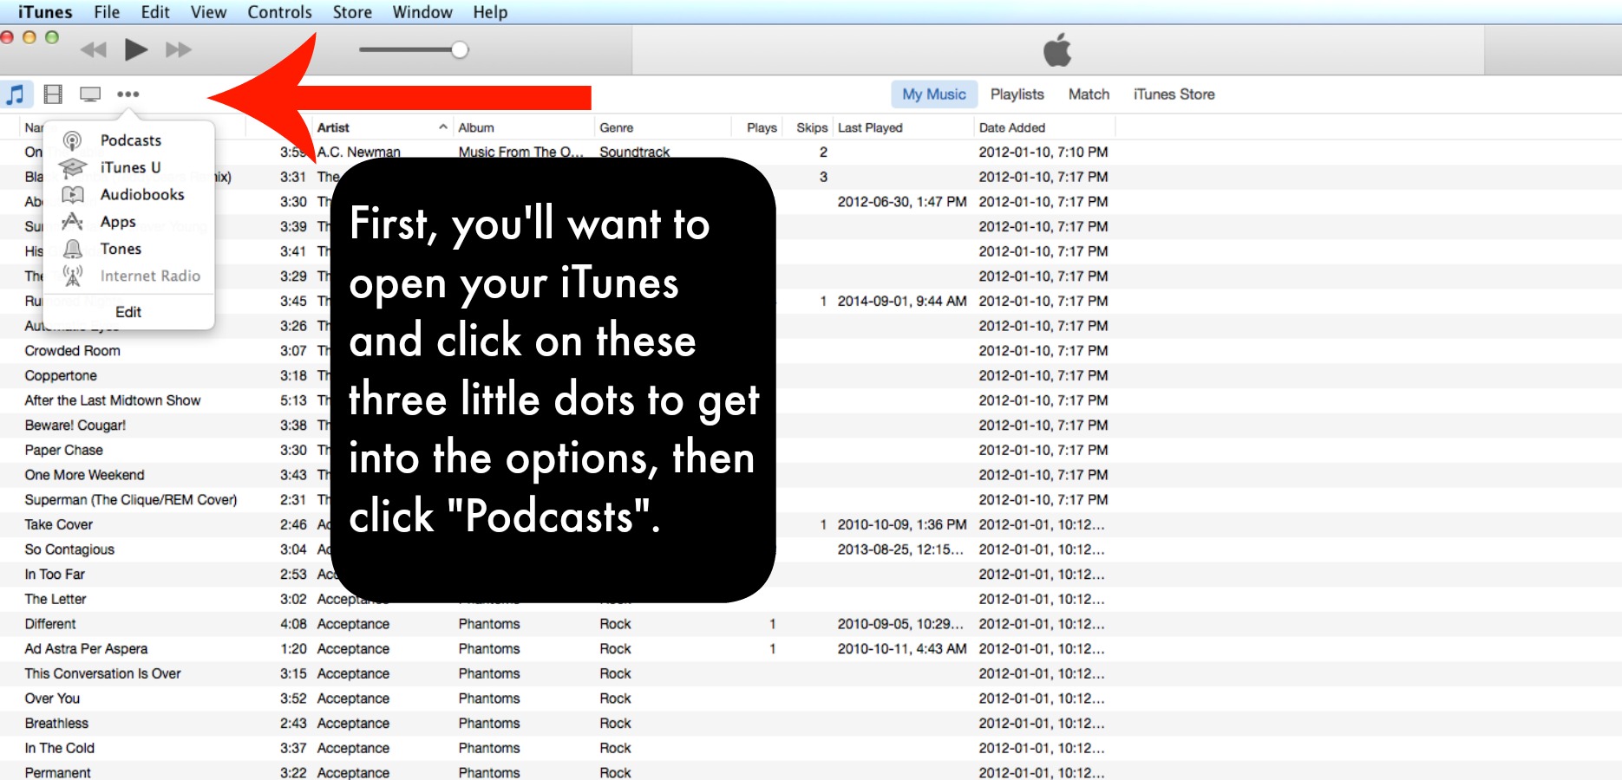Image resolution: width=1622 pixels, height=780 pixels.
Task: Choose Internet Radio from the popup menu
Action: coord(150,276)
